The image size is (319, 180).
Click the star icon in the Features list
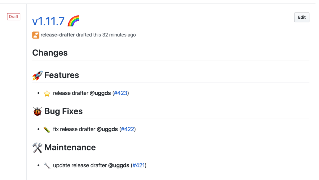(x=47, y=93)
